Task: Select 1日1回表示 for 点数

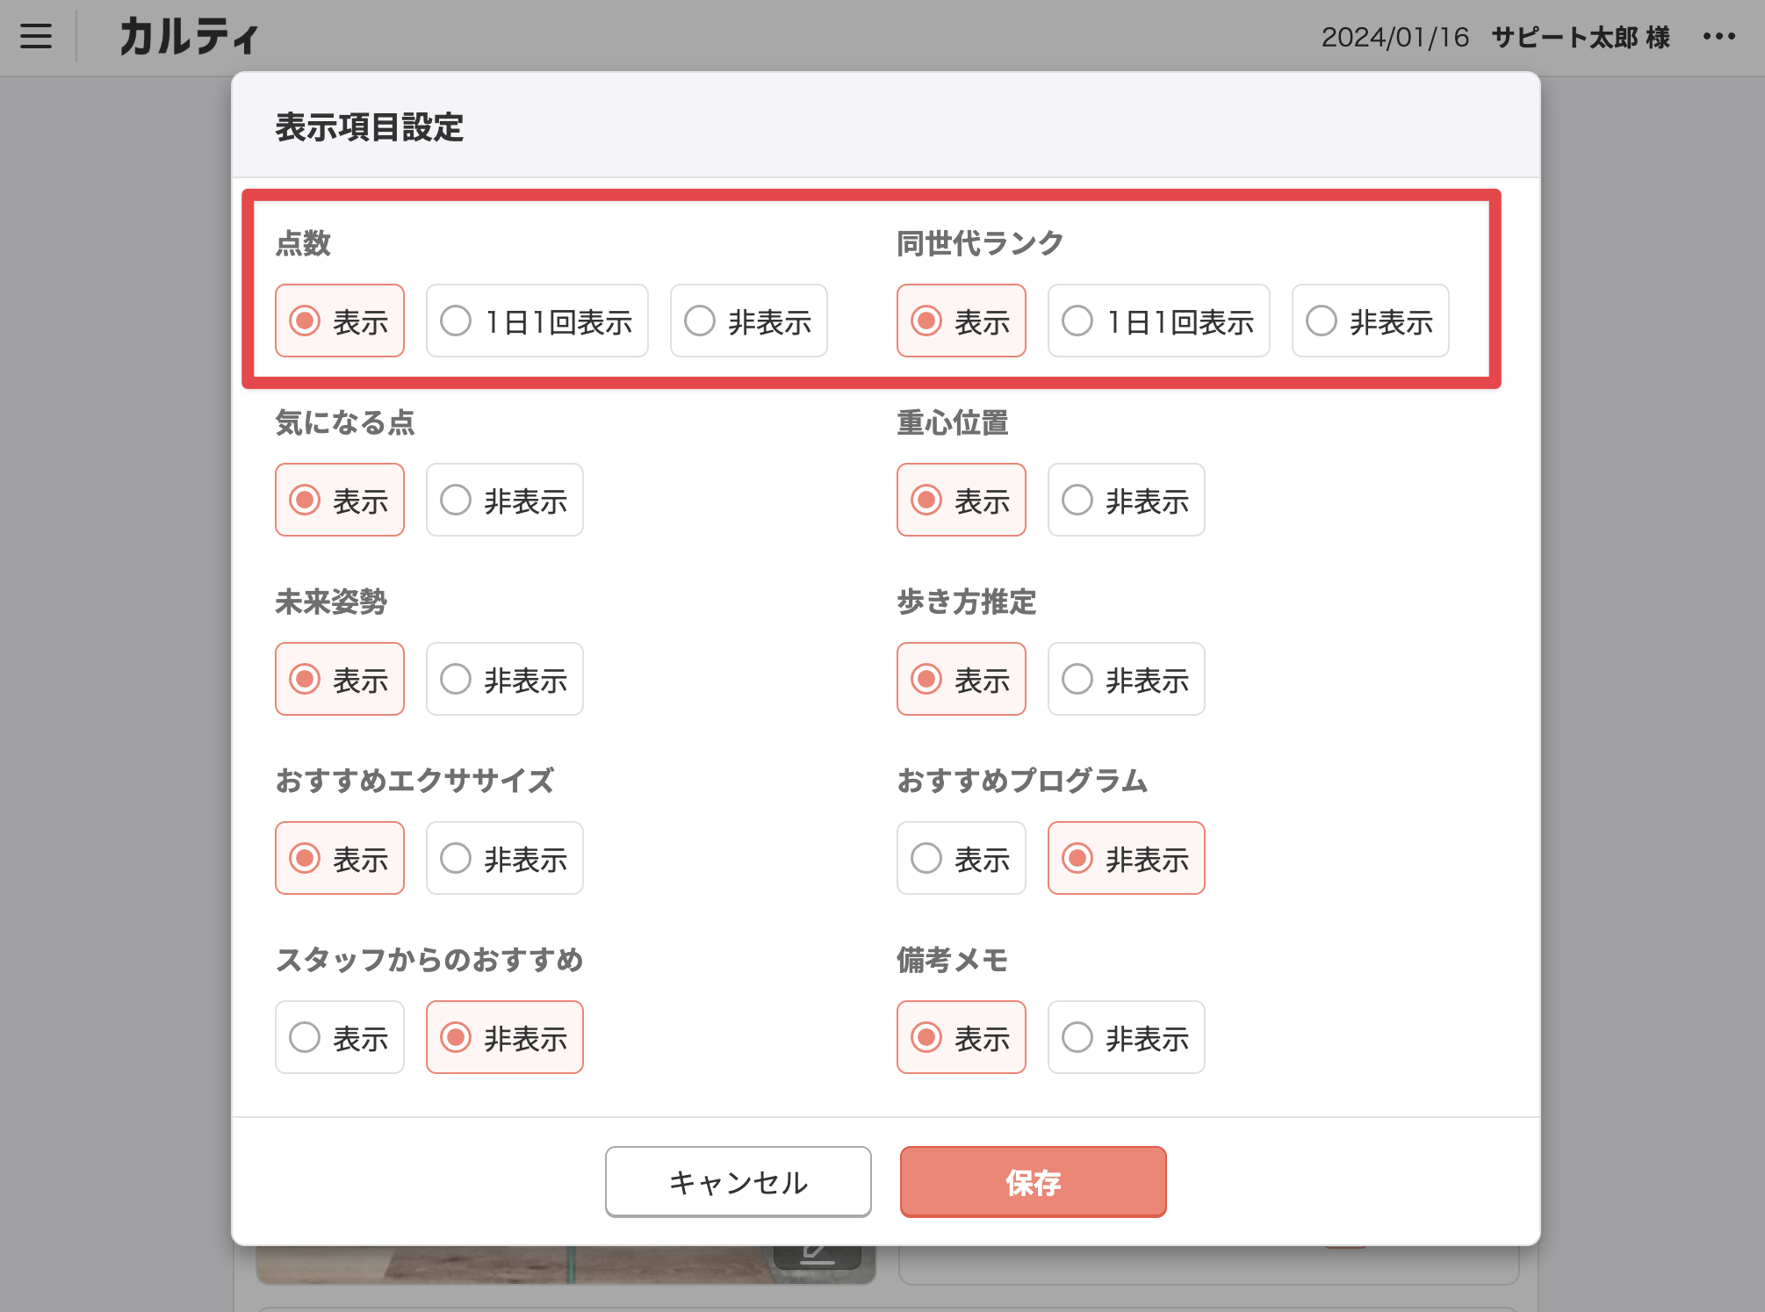Action: (537, 321)
